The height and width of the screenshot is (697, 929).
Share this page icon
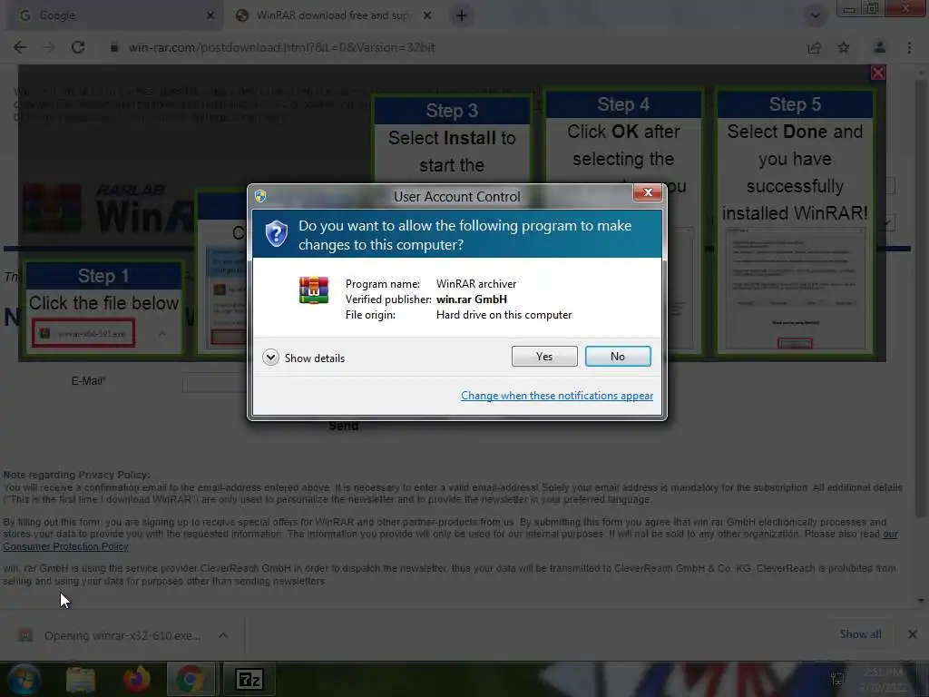coord(815,47)
